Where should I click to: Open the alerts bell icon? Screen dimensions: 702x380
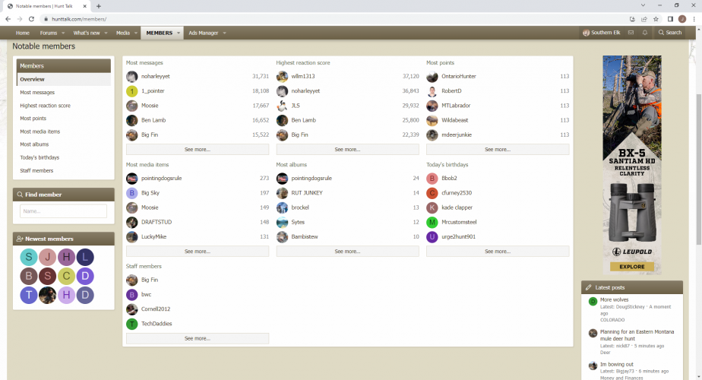(x=645, y=33)
